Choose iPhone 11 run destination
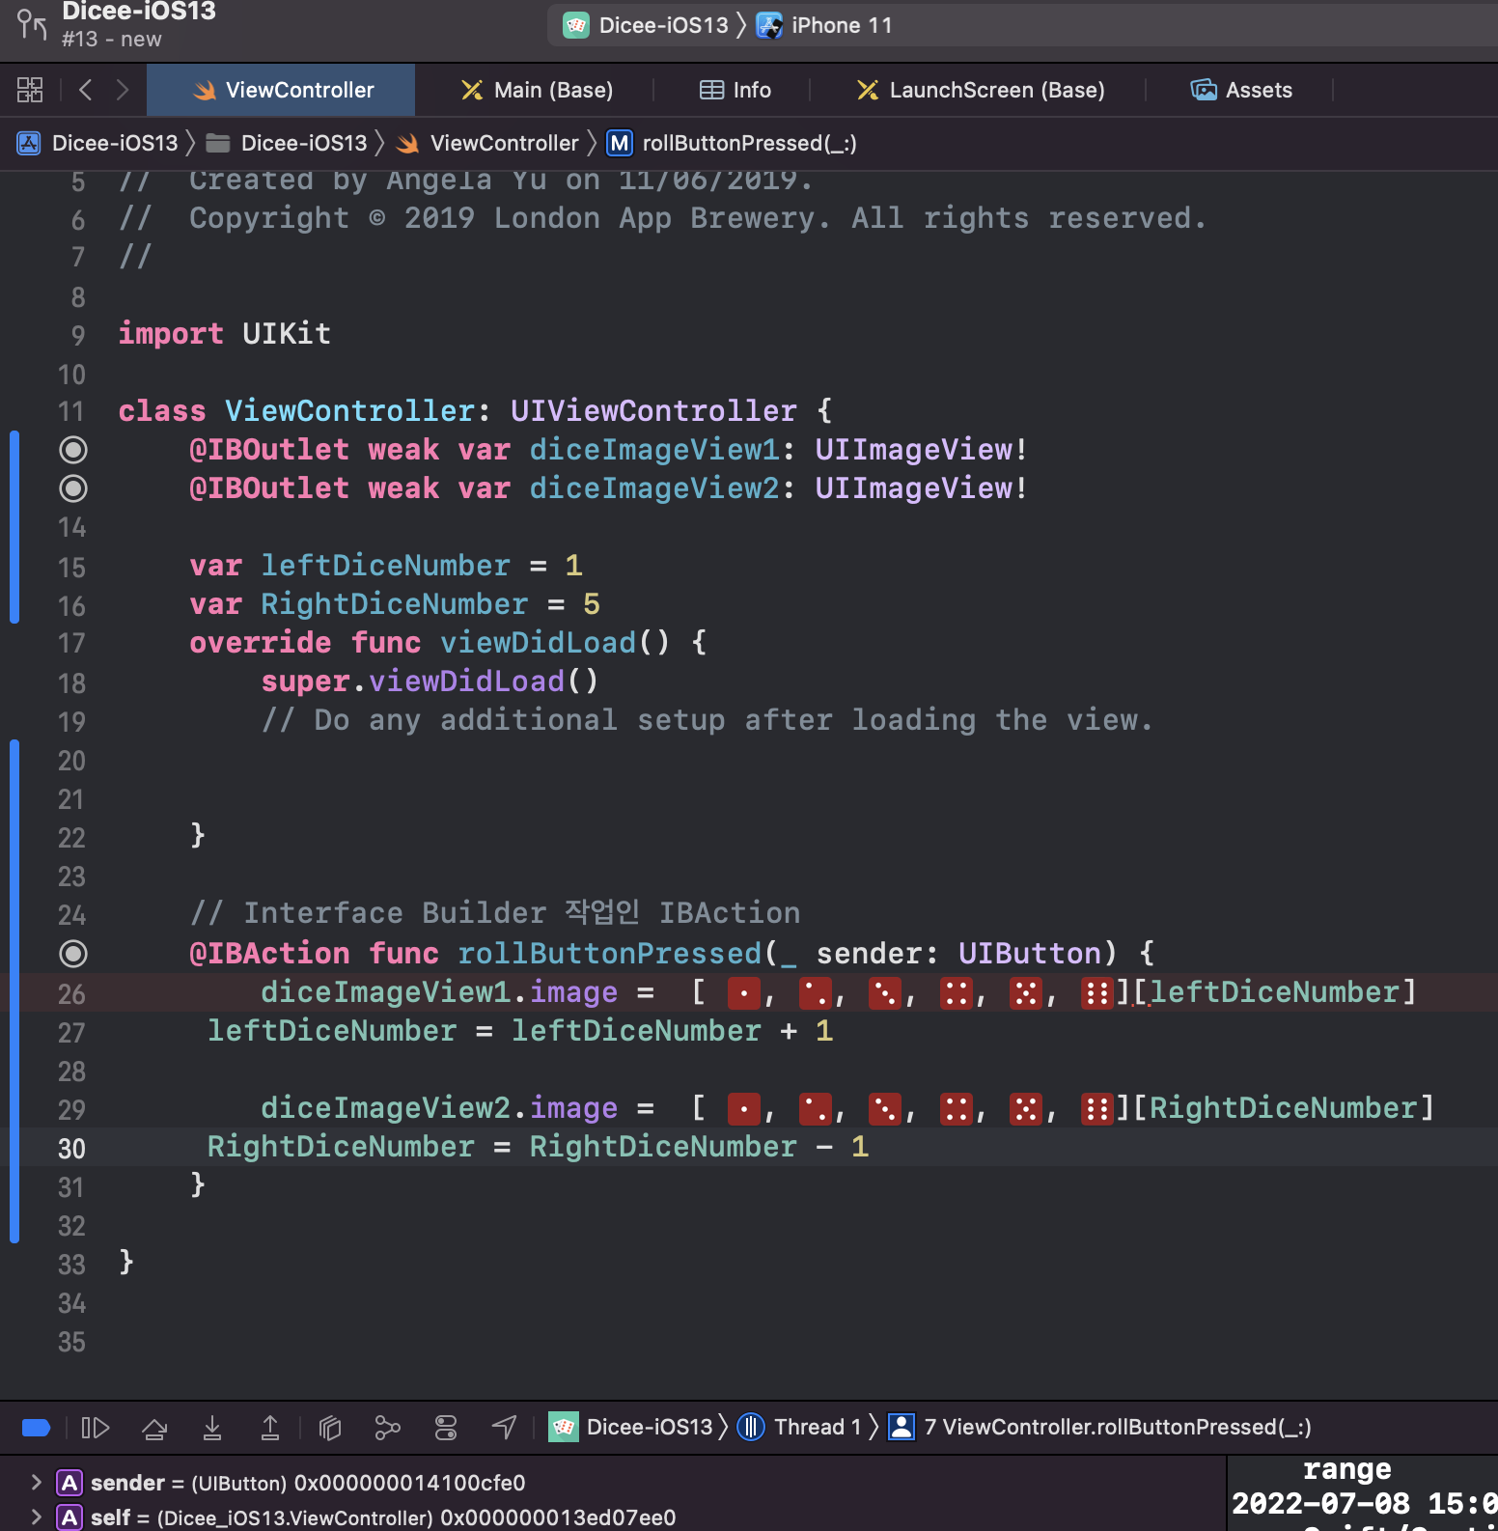The width and height of the screenshot is (1498, 1531). point(826,25)
